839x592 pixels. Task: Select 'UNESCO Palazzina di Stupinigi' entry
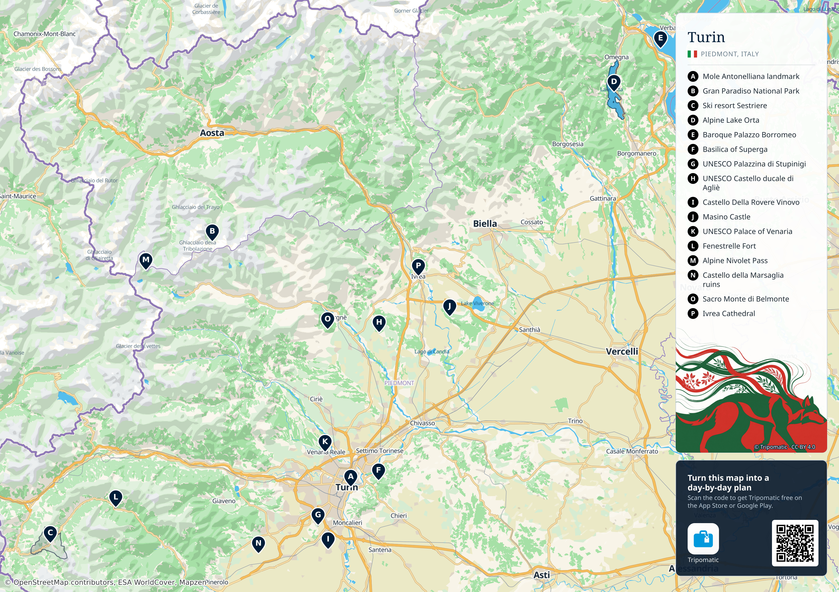point(754,164)
